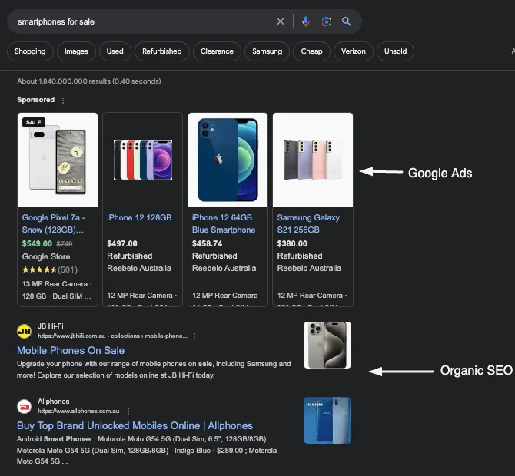
Task: Select the Clearance filter chip
Action: pos(217,51)
